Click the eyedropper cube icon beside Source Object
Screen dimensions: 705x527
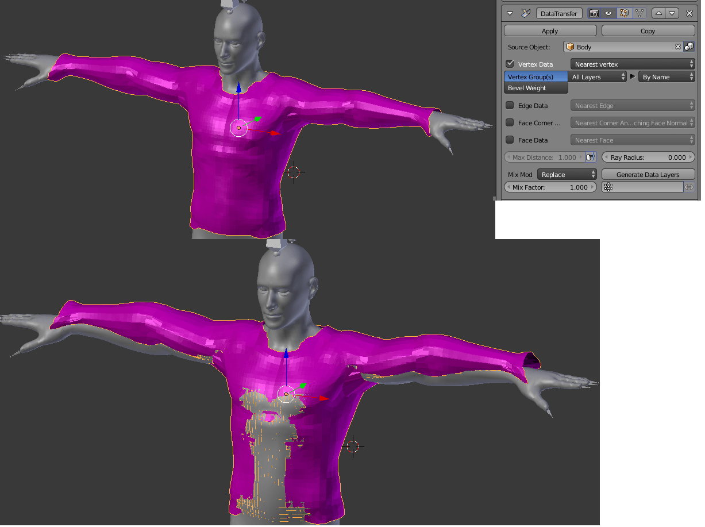[x=689, y=47]
